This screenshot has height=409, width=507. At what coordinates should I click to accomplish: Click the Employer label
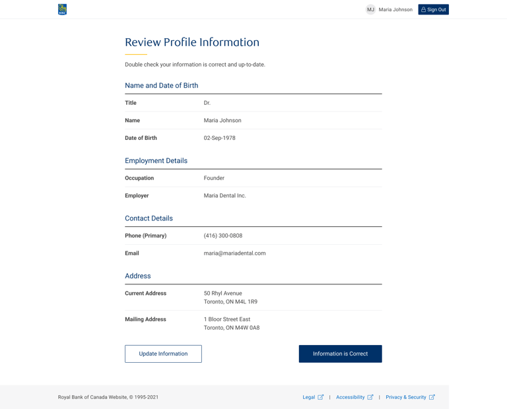click(137, 195)
